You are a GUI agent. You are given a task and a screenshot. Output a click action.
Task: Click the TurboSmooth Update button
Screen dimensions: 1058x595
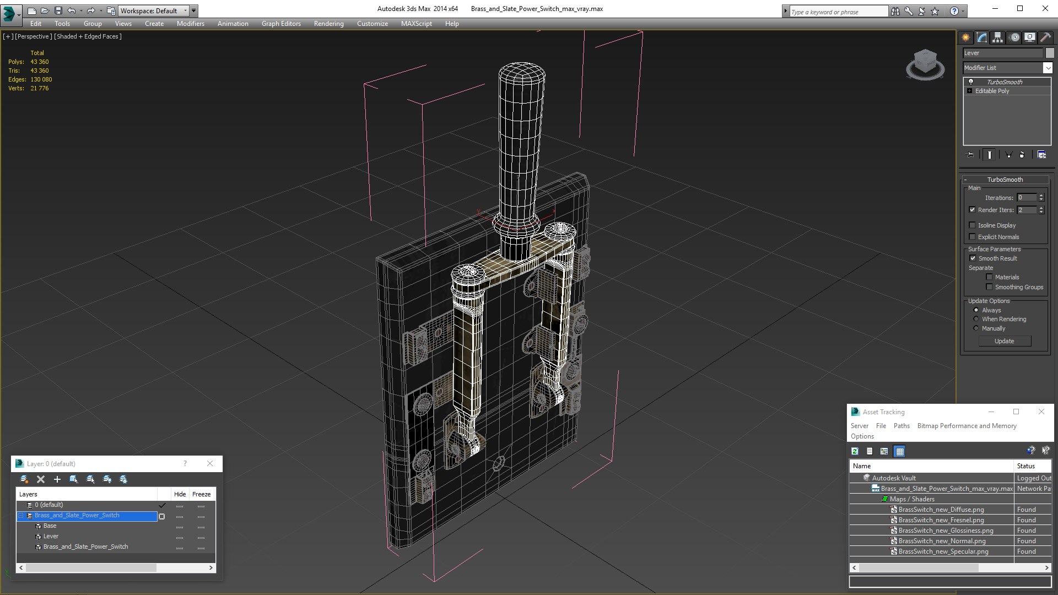pos(1004,341)
